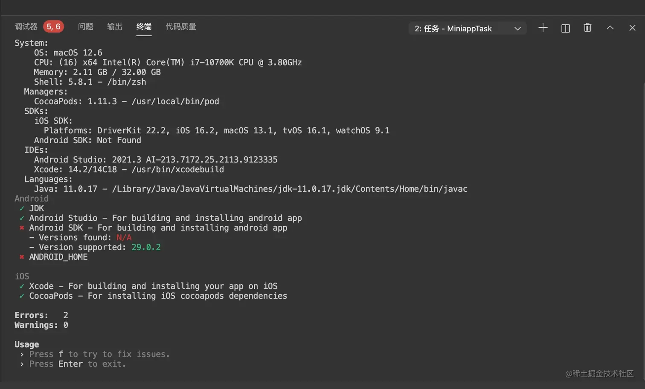Kill the terminal with the trash icon
This screenshot has width=645, height=389.
click(x=587, y=28)
